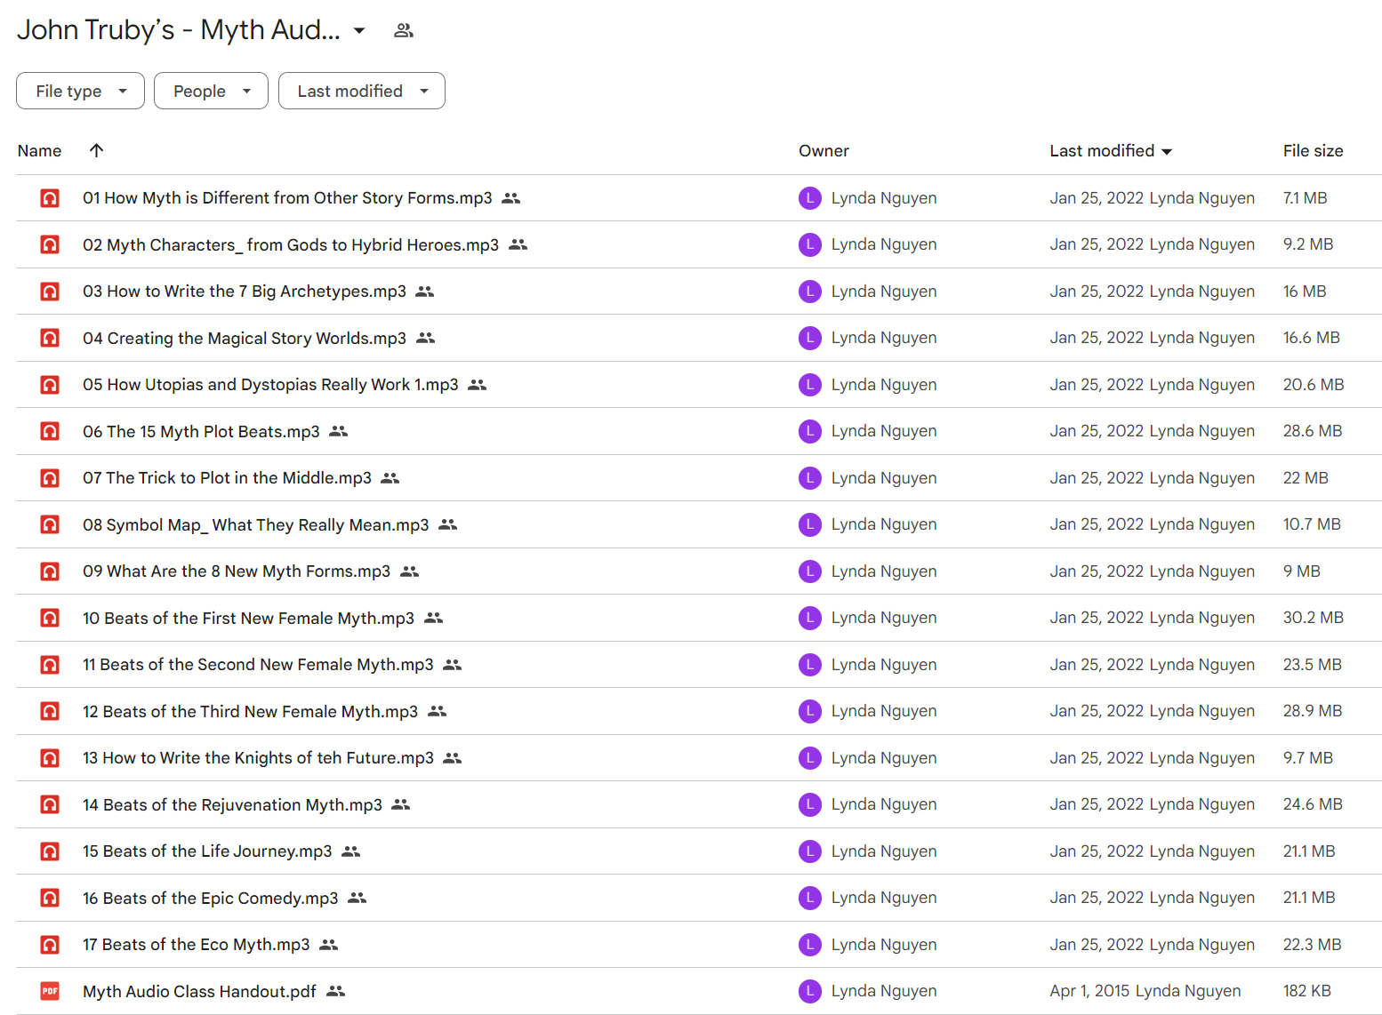Click audio icon for 14 Beats of the Rejuvenation Myth

pyautogui.click(x=50, y=804)
